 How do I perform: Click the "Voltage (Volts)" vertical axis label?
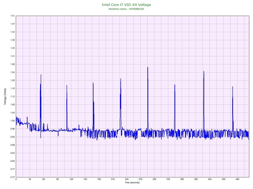click(5, 97)
